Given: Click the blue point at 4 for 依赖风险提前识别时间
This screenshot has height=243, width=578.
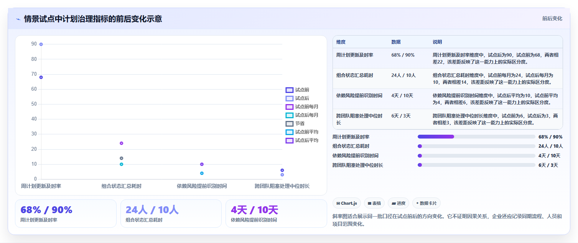Looking at the screenshot, I should tap(202, 173).
